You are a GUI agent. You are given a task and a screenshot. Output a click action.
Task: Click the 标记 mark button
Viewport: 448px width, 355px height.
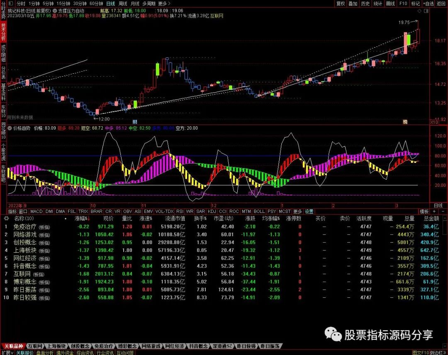tap(415, 3)
